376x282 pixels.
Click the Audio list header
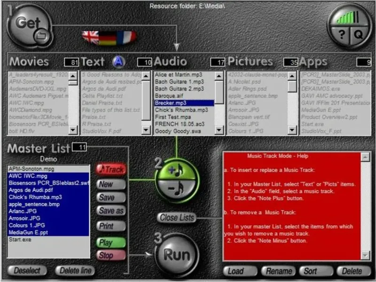[171, 62]
